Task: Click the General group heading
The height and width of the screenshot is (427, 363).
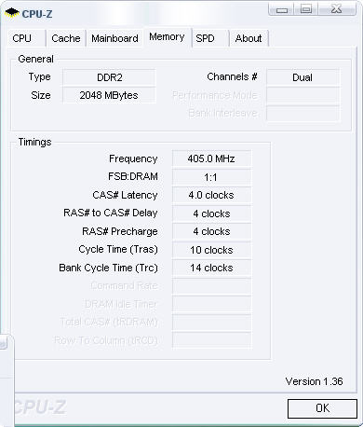Action: pos(35,59)
